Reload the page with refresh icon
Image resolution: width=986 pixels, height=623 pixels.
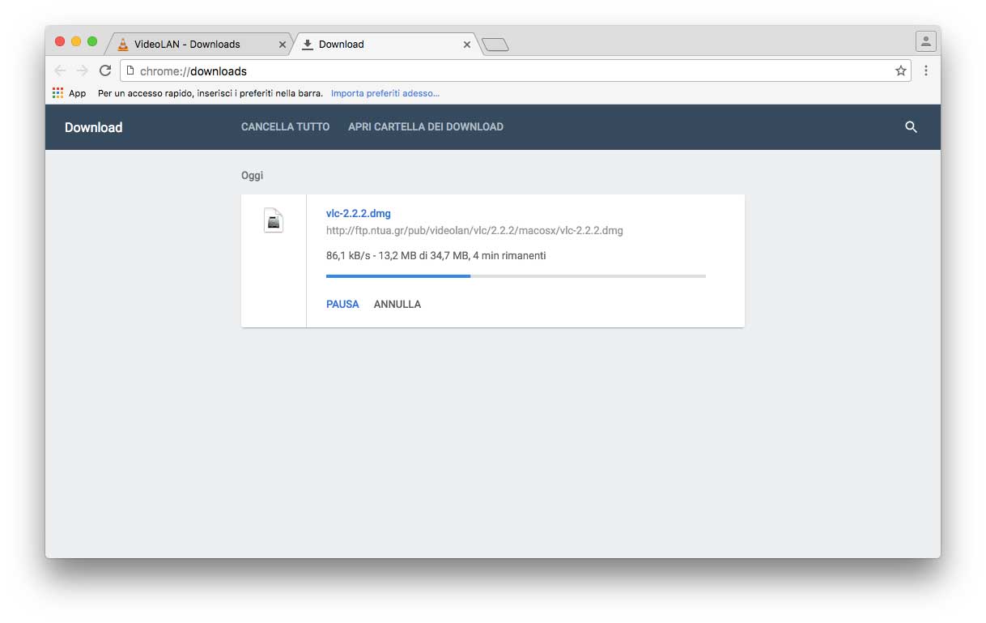click(105, 70)
